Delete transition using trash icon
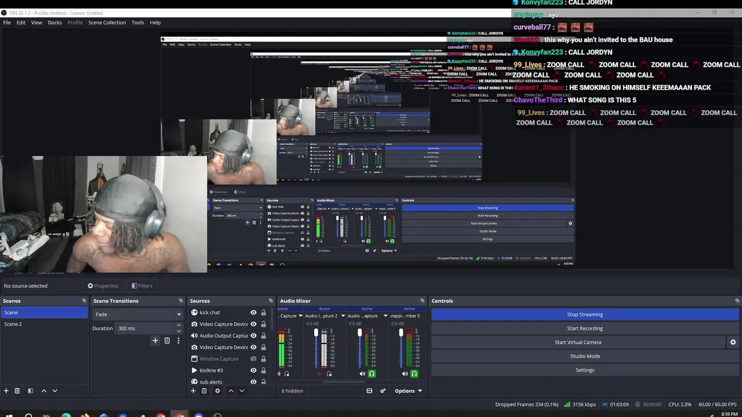The image size is (742, 417). click(167, 341)
